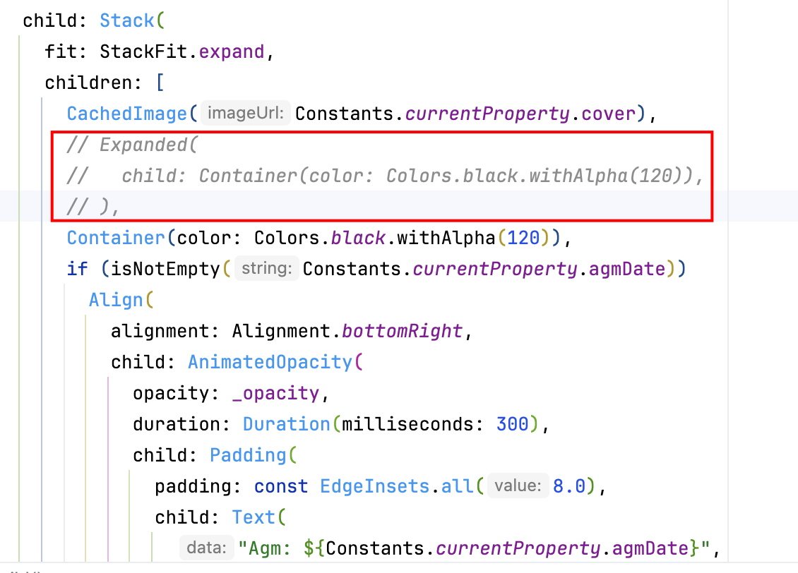The height and width of the screenshot is (573, 798).
Task: Place cursor on commented Expanded line
Action: point(148,145)
